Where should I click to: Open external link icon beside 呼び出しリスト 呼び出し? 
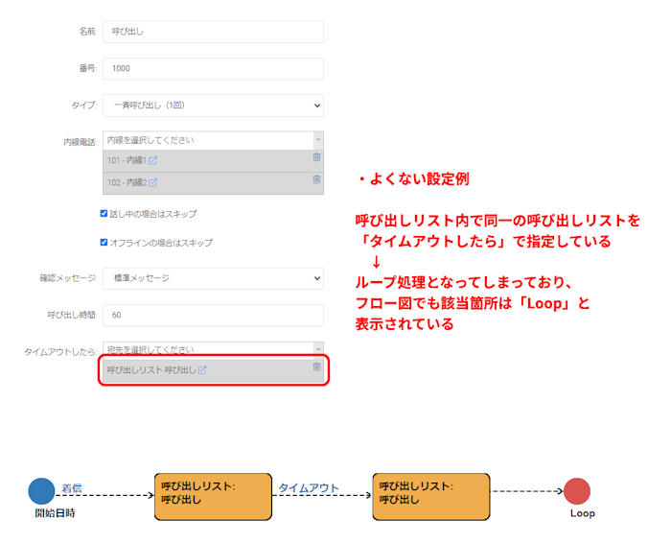coord(202,370)
